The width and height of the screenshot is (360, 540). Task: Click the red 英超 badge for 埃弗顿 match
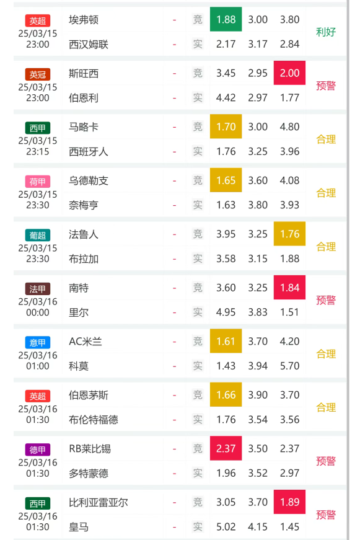[x=38, y=20]
